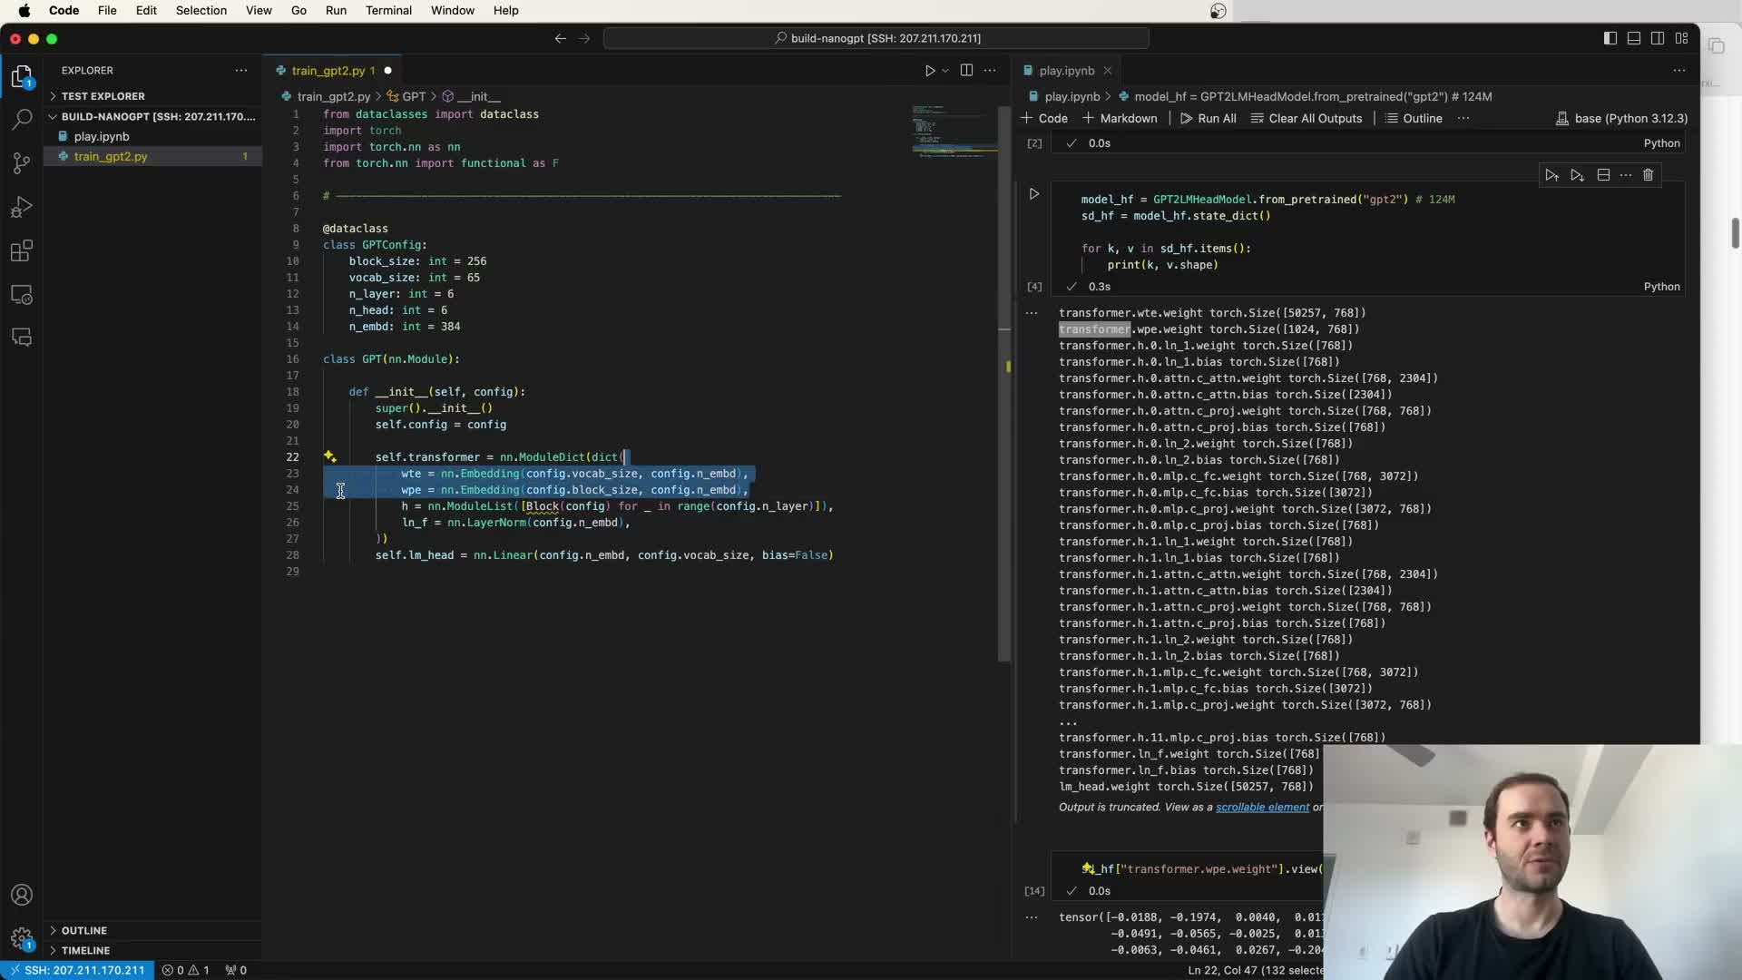Open the Extensions view icon
This screenshot has width=1742, height=980.
click(22, 251)
